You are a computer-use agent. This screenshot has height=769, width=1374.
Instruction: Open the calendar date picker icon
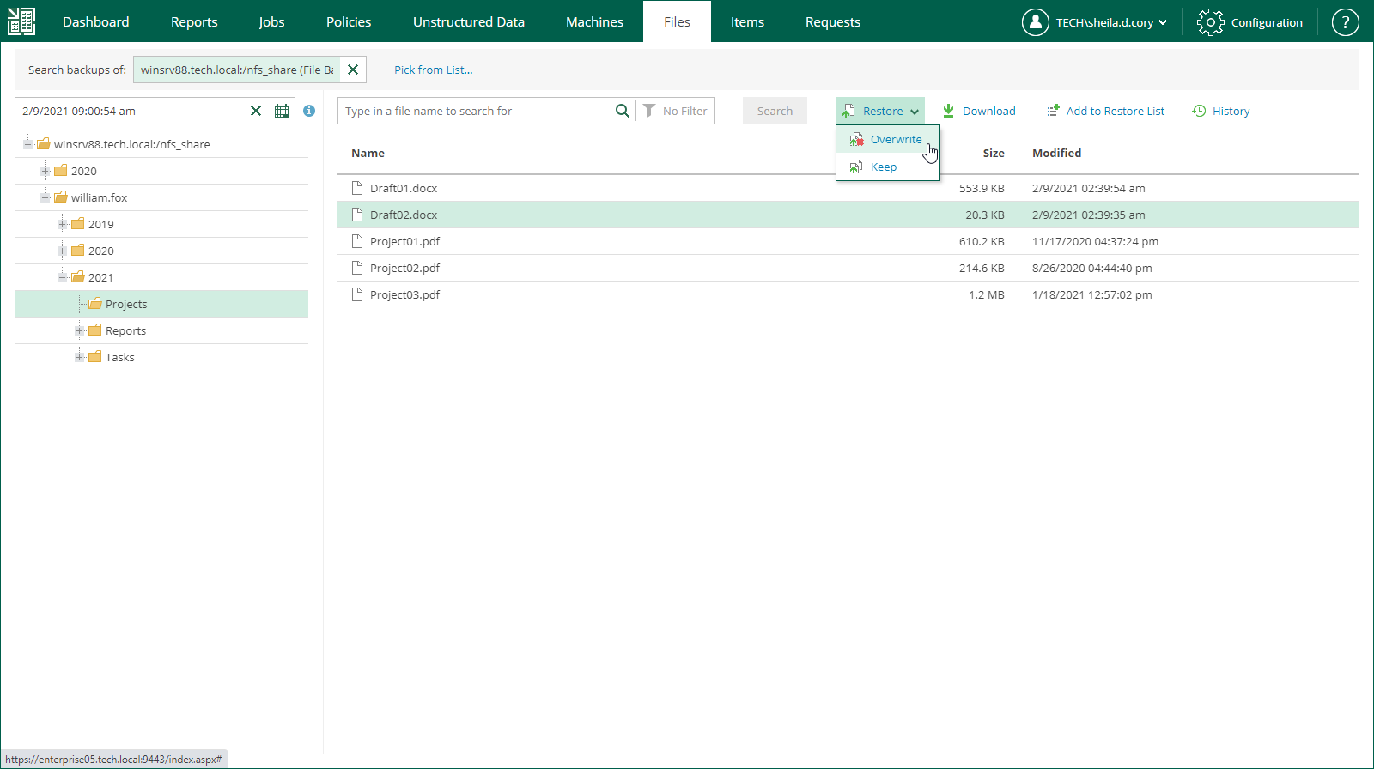[281, 111]
